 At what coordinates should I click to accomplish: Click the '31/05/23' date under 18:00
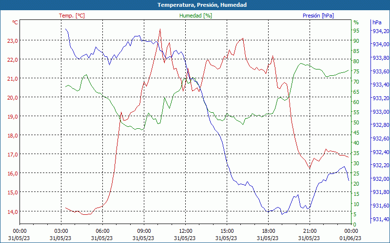click(x=268, y=238)
